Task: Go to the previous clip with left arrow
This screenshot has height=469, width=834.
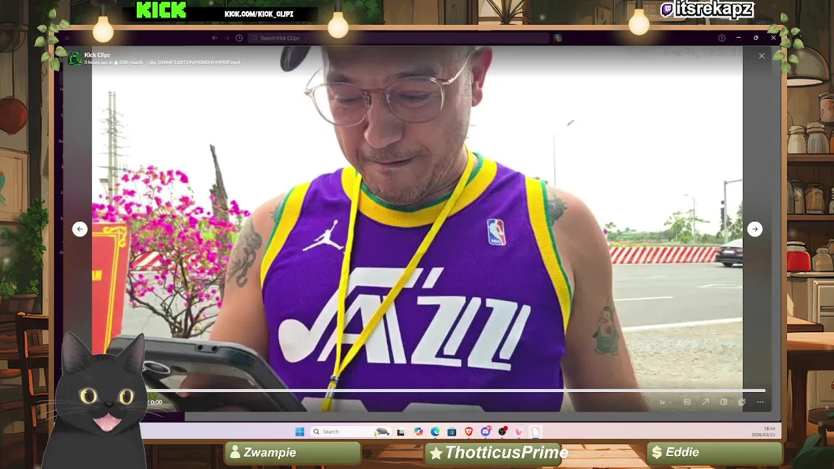Action: [x=79, y=229]
